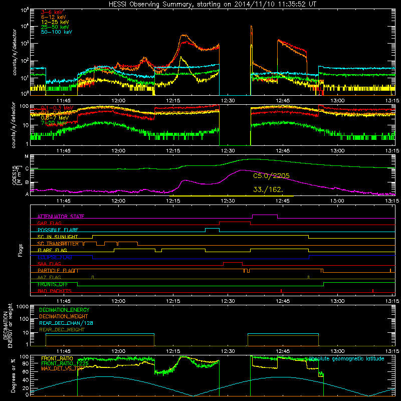Click the BAD_PACKETS spike near 12:45
401x401 pixels.
[x=281, y=291]
